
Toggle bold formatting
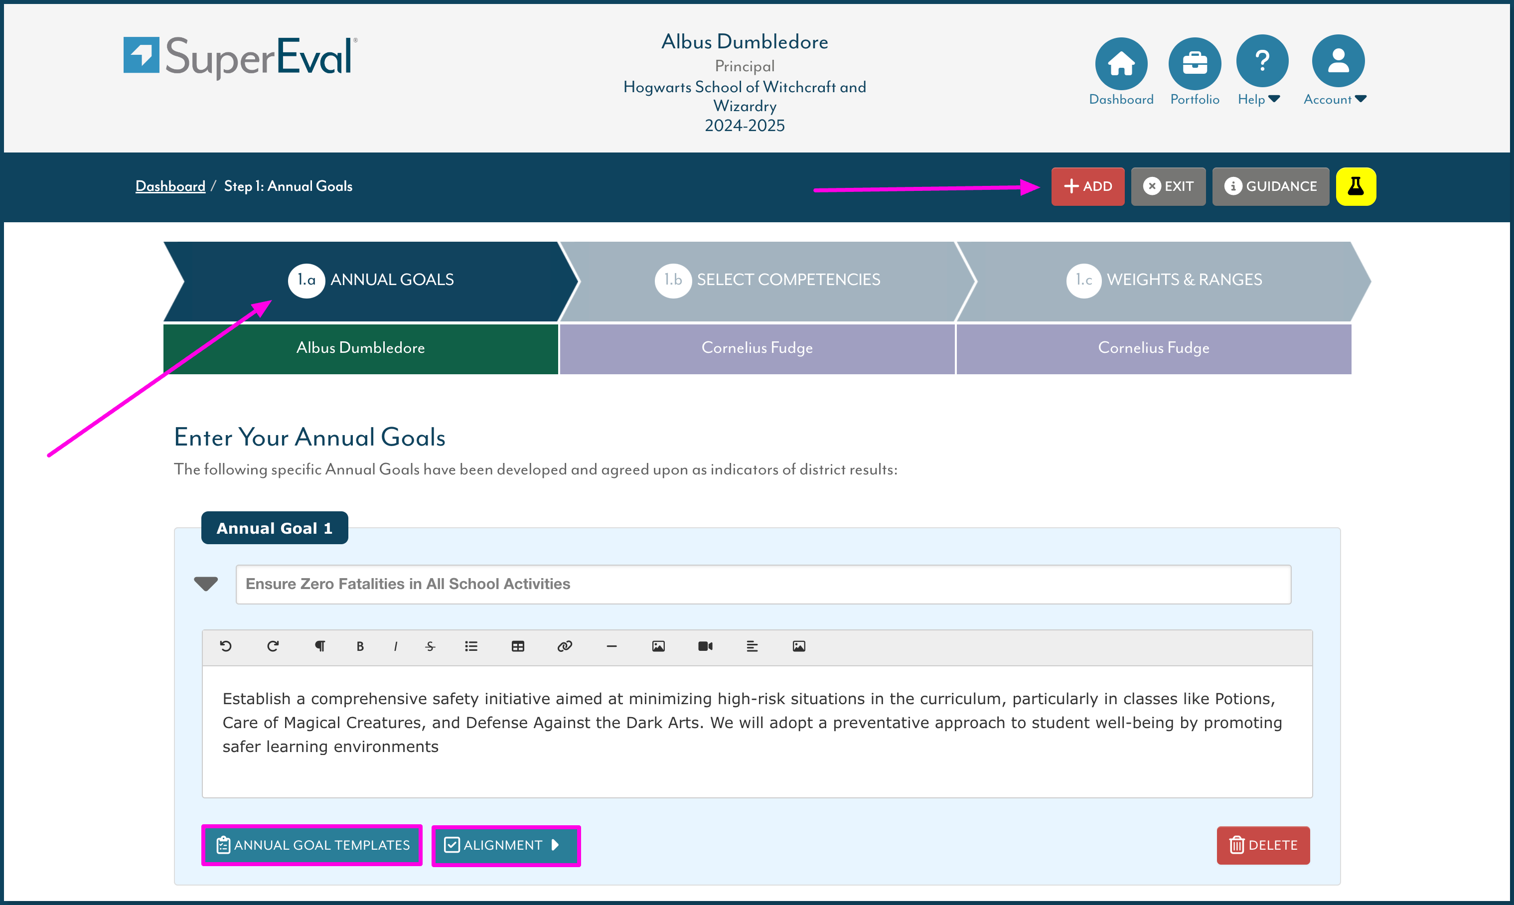[x=360, y=646]
